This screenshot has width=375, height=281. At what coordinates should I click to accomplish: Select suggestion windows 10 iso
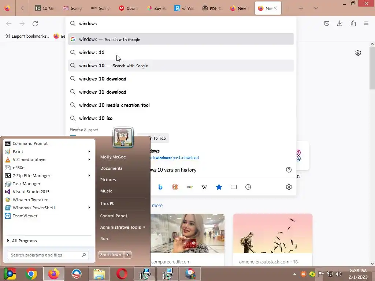(x=181, y=118)
